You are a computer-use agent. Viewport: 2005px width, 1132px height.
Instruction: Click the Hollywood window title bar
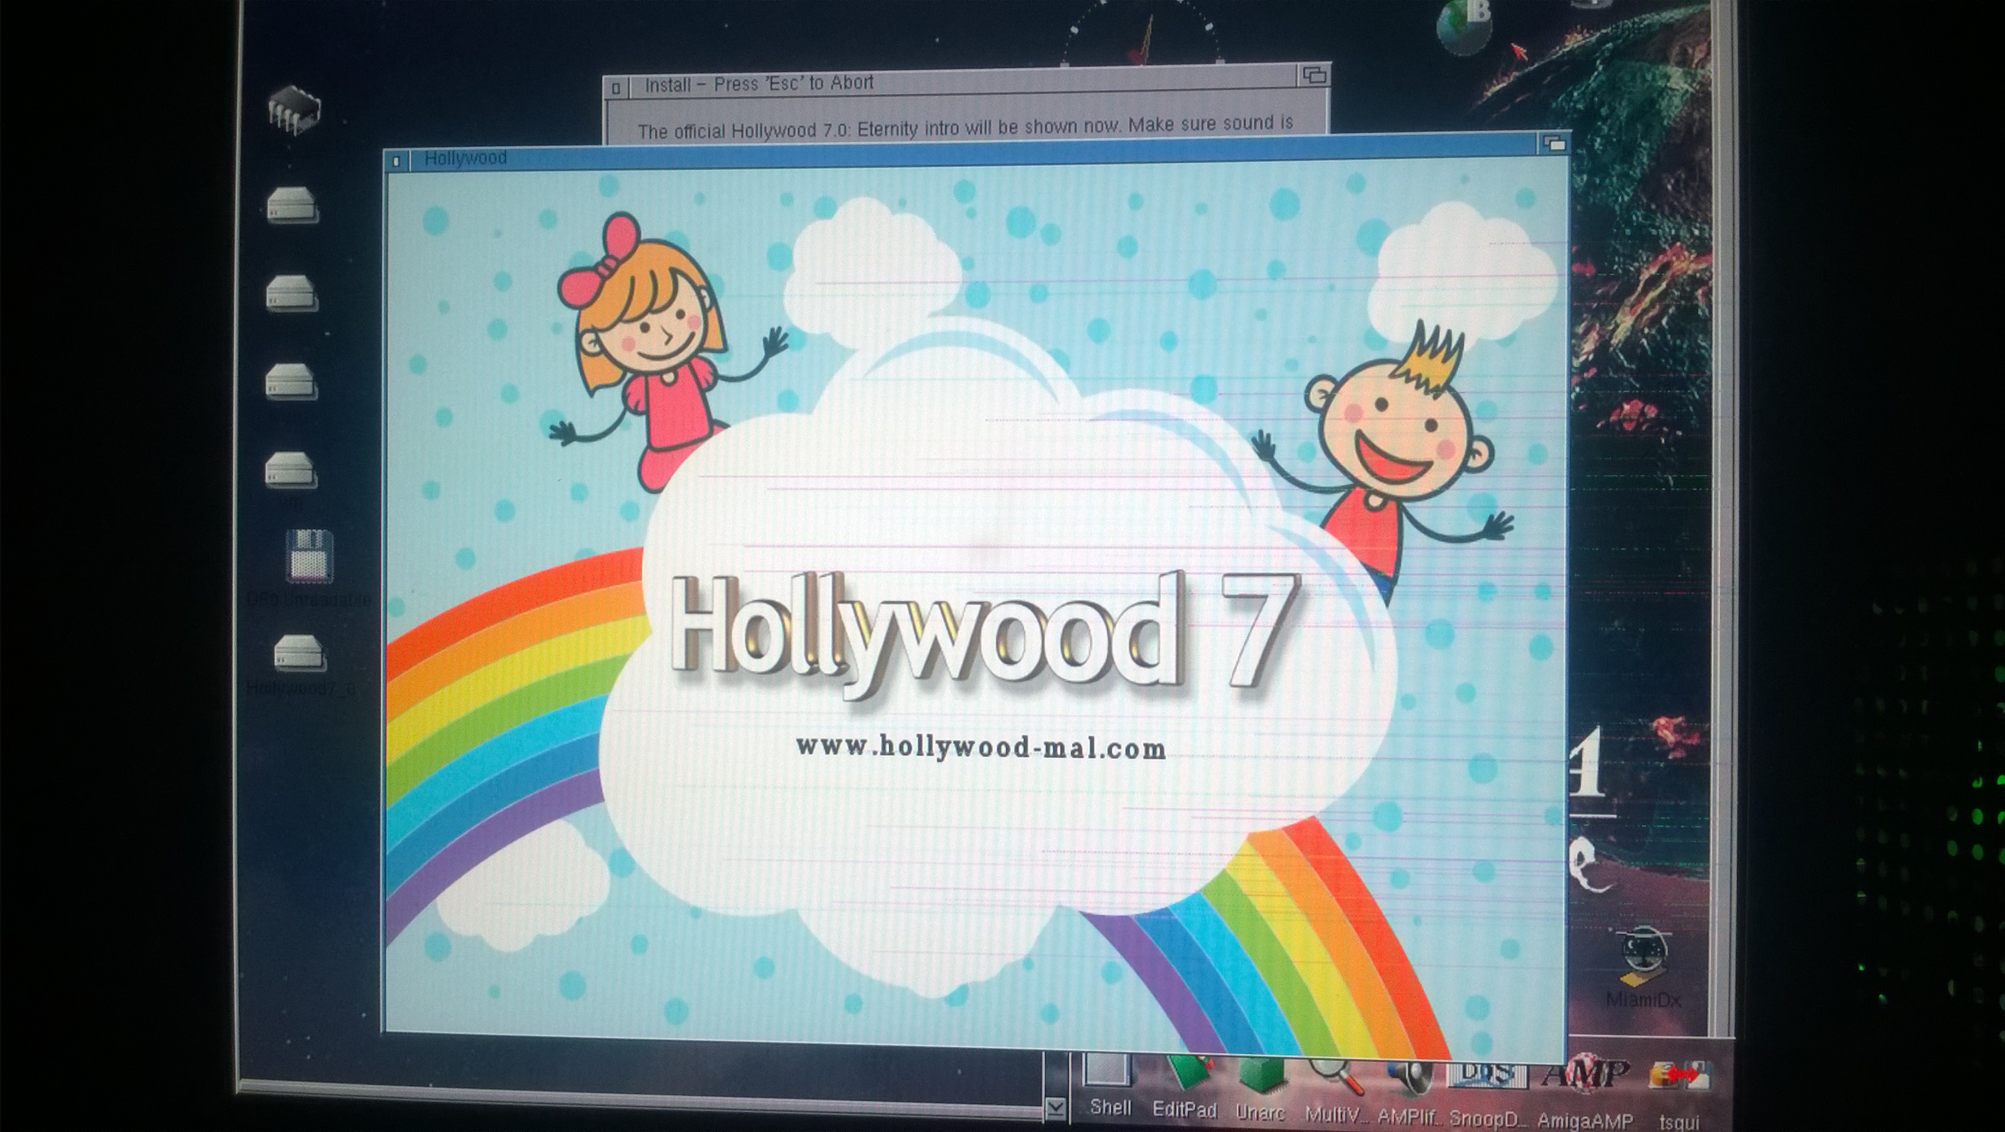pos(973,152)
